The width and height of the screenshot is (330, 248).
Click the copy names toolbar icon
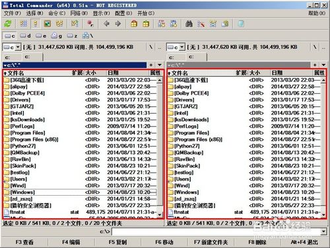click(225, 24)
